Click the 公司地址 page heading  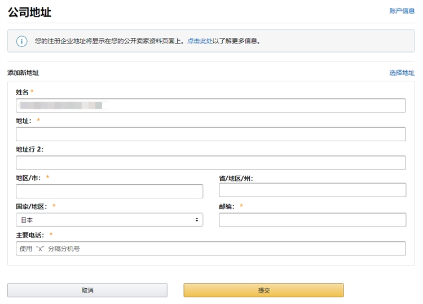pos(30,12)
